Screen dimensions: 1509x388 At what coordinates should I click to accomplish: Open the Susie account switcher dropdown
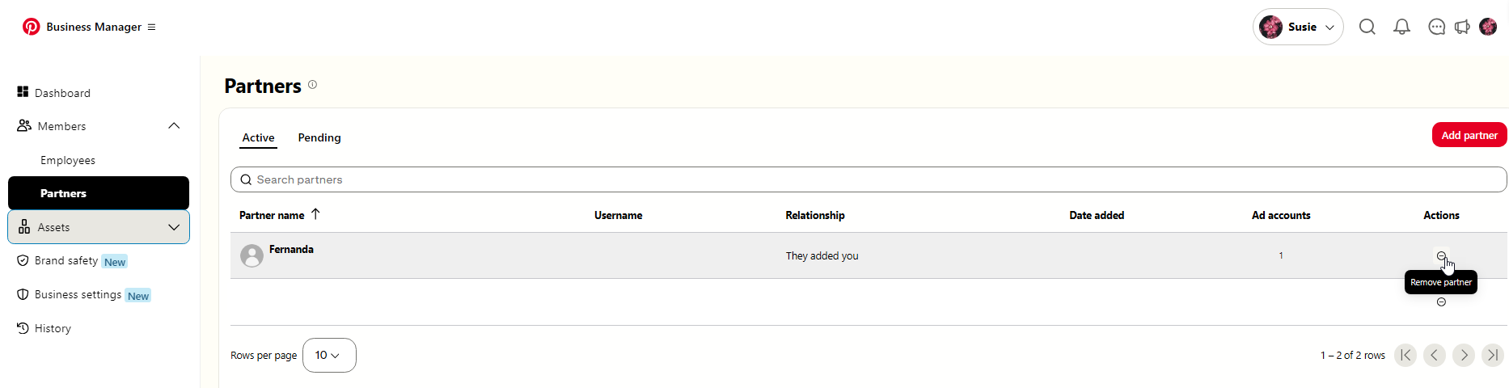click(x=1297, y=27)
